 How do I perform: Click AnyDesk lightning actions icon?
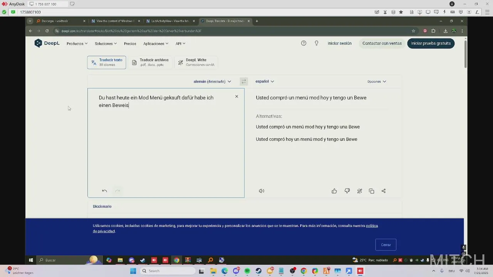click(444, 12)
